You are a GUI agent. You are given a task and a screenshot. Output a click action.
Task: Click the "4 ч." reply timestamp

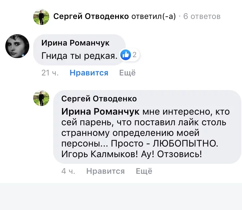tap(68, 171)
